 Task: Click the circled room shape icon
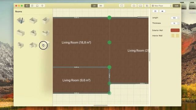[43, 45]
